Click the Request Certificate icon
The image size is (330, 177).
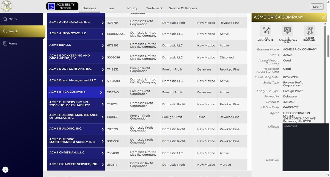(309, 30)
